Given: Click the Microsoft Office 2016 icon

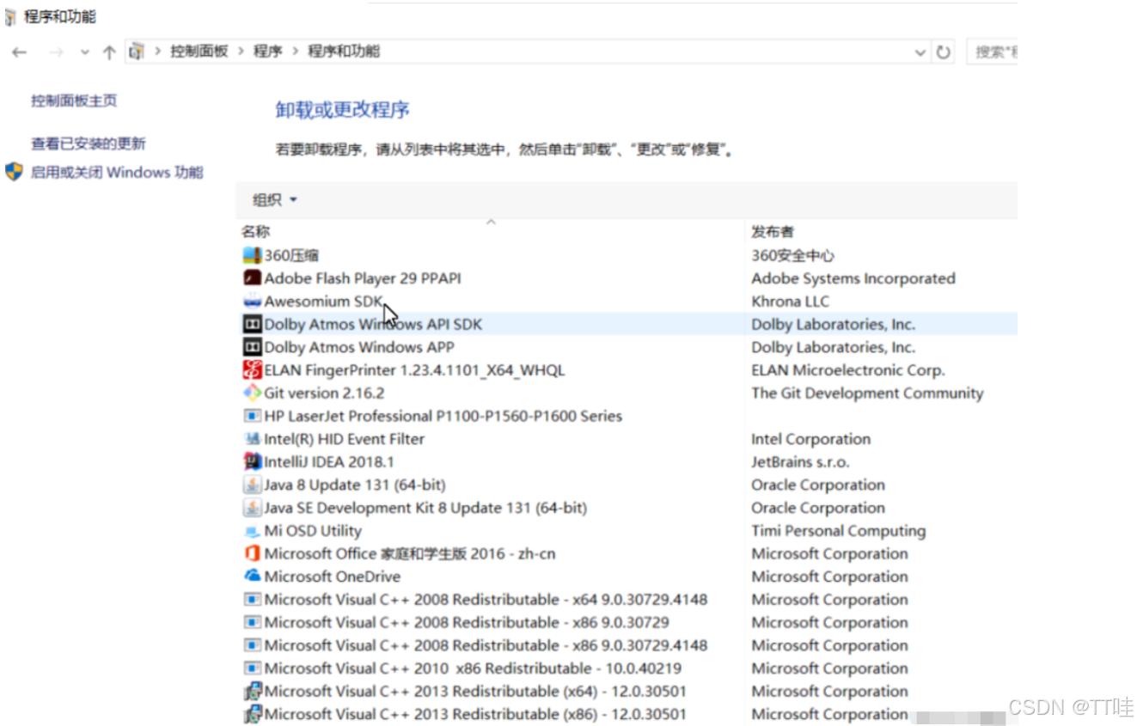Looking at the screenshot, I should pyautogui.click(x=252, y=553).
